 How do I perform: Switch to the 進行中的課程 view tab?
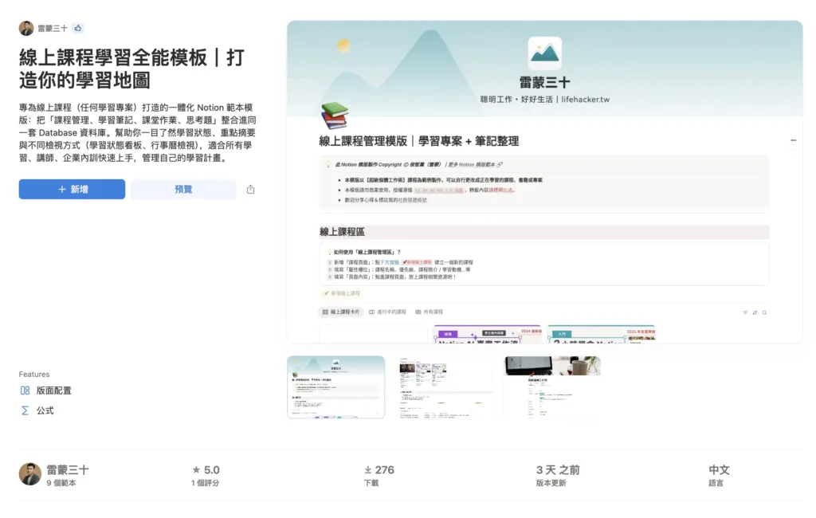(387, 312)
